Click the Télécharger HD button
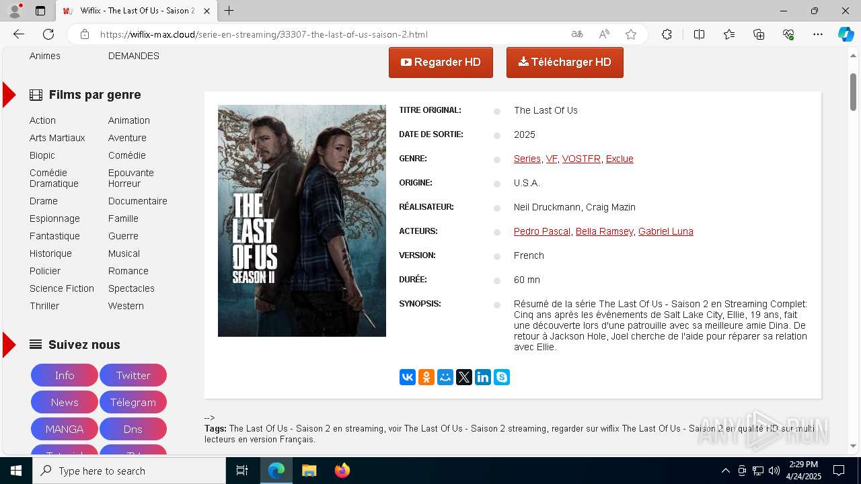The height and width of the screenshot is (484, 861). [x=565, y=63]
